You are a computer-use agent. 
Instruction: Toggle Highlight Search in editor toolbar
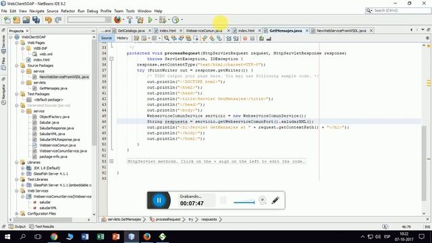[x=188, y=38]
